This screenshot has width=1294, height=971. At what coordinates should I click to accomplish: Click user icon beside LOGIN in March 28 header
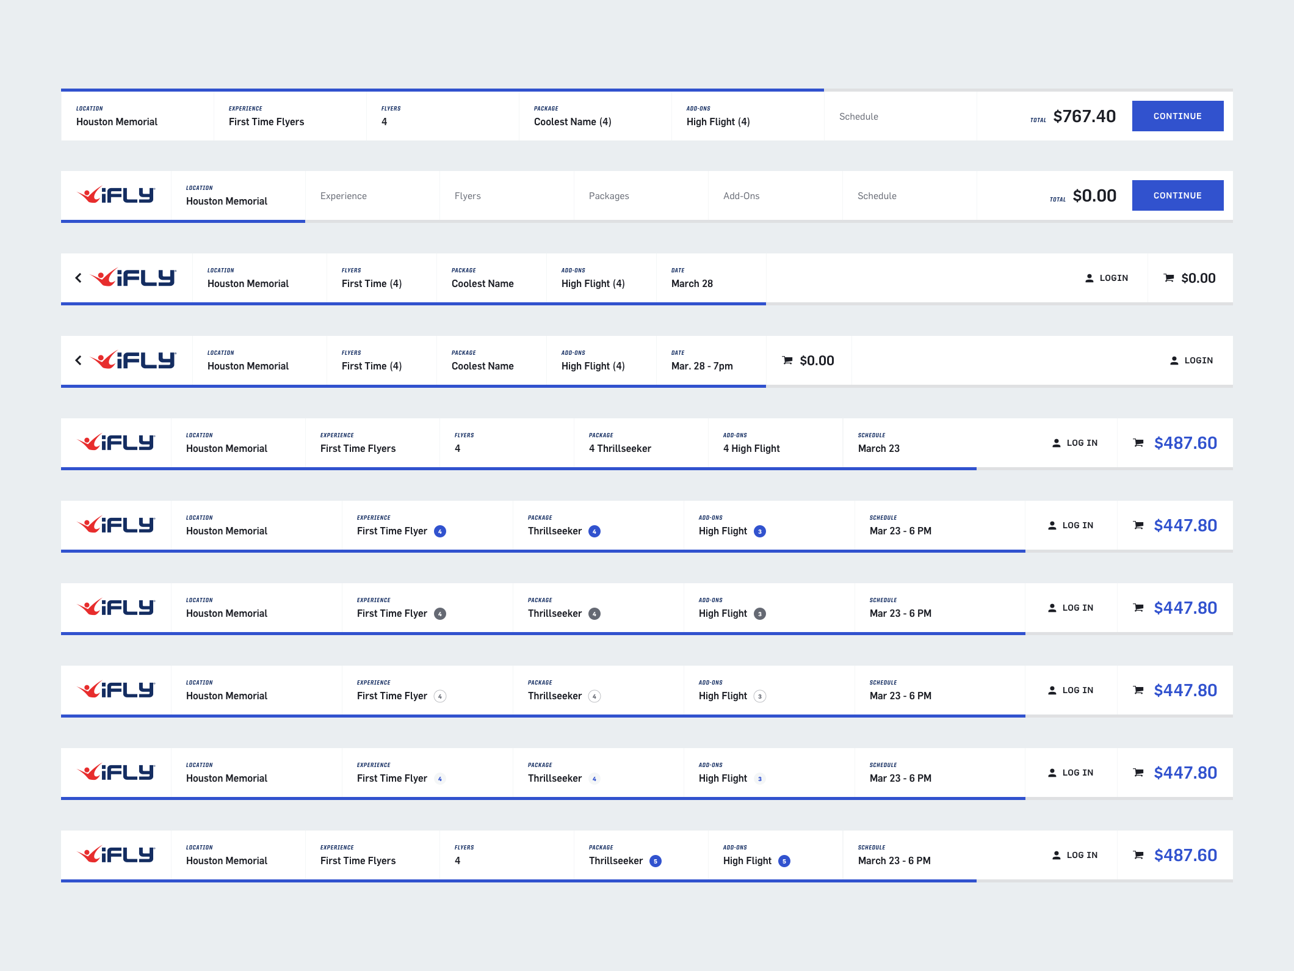(x=1090, y=278)
